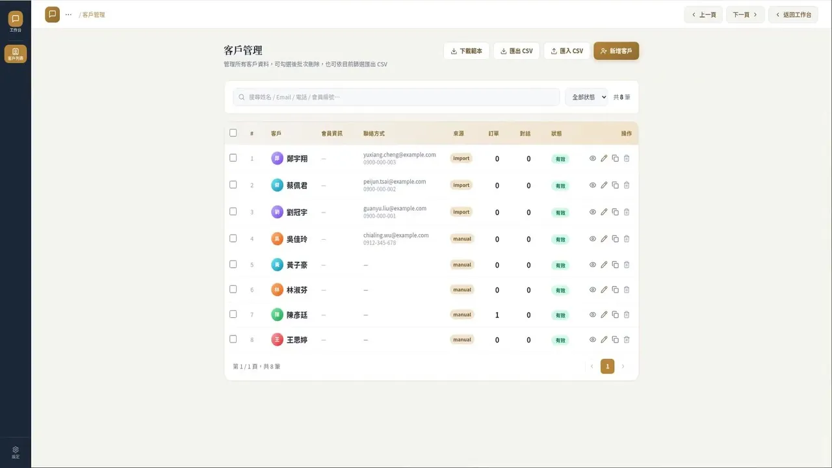Delete 劉冠宇 using the trash icon

click(627, 212)
